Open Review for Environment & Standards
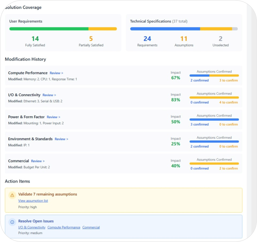The width and height of the screenshot is (257, 242). pyautogui.click(x=61, y=139)
